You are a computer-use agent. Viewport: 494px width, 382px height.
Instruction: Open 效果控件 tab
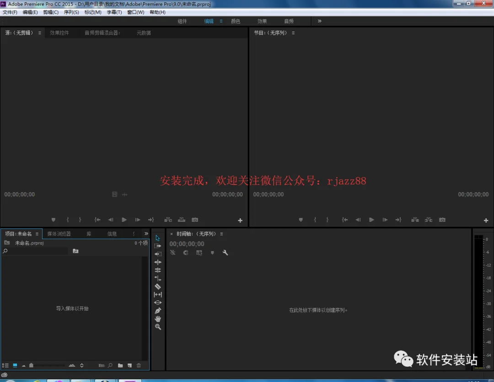pos(59,33)
